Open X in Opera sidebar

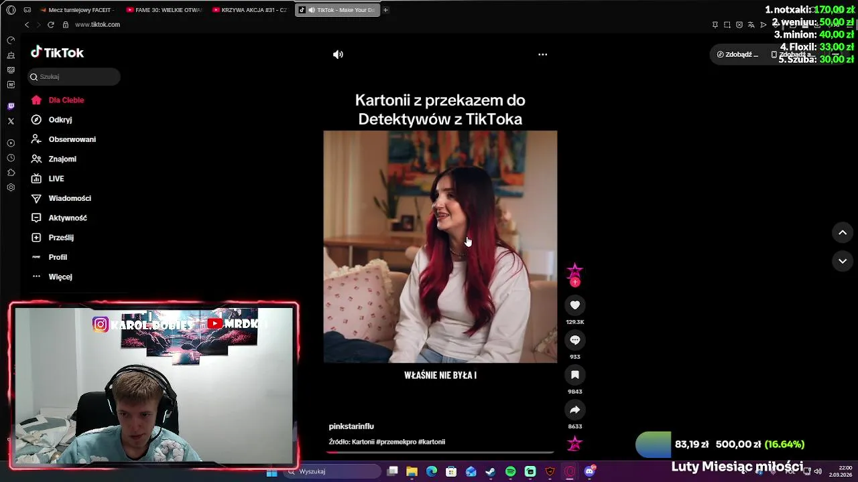(11, 121)
